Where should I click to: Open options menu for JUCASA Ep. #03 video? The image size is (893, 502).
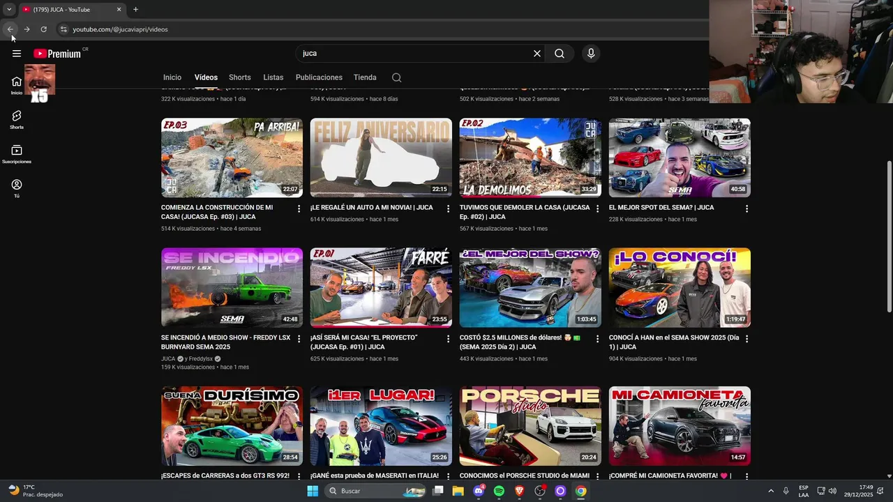pos(299,208)
